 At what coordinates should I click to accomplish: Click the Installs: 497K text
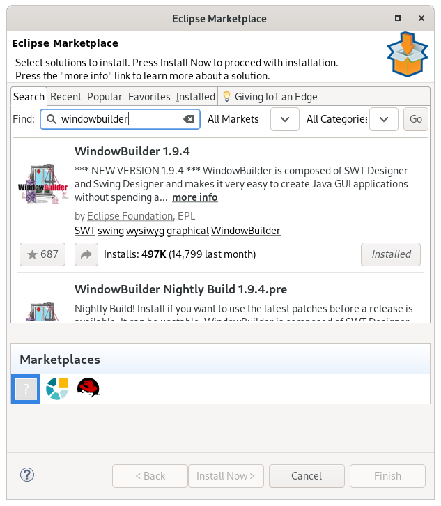click(135, 254)
